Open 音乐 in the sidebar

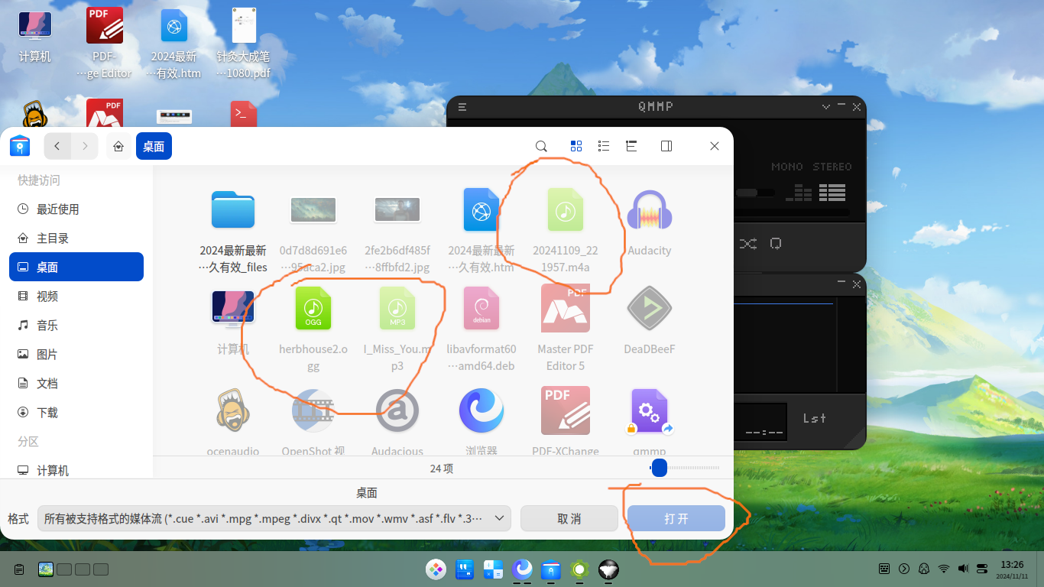[x=76, y=326]
